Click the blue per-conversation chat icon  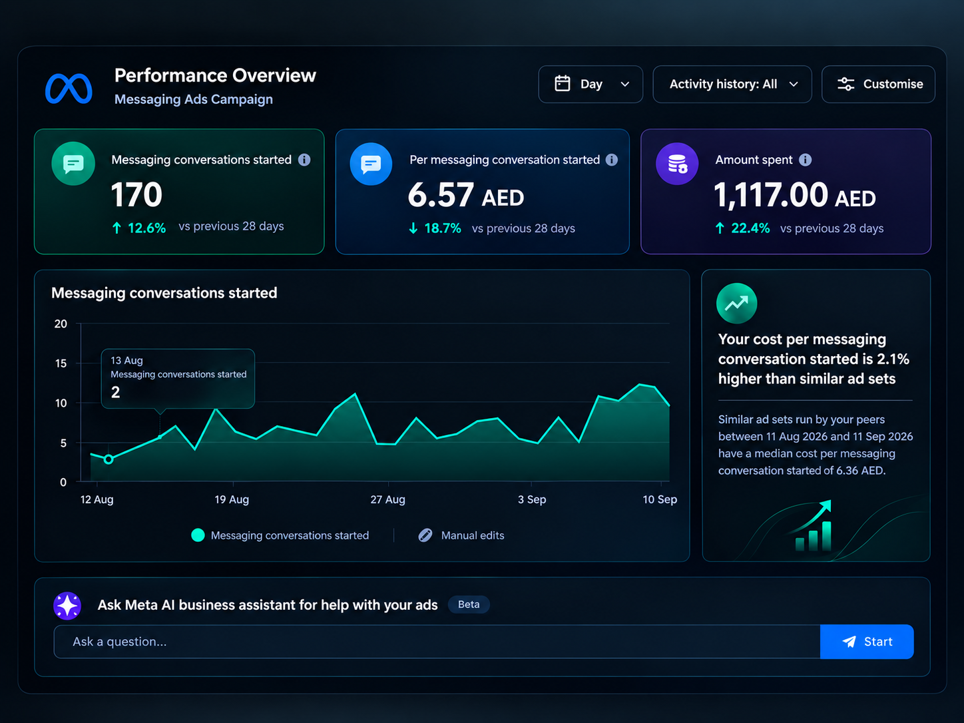pyautogui.click(x=371, y=164)
